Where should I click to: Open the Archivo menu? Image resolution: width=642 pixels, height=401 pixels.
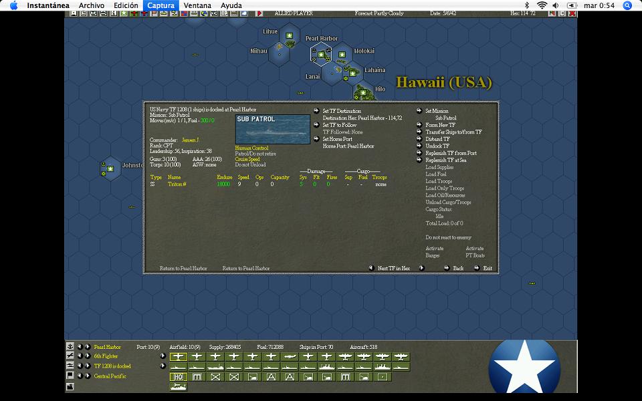click(92, 5)
